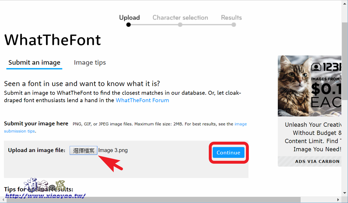Click the Upload an image file label
Image resolution: width=348 pixels, height=203 pixels.
37,150
